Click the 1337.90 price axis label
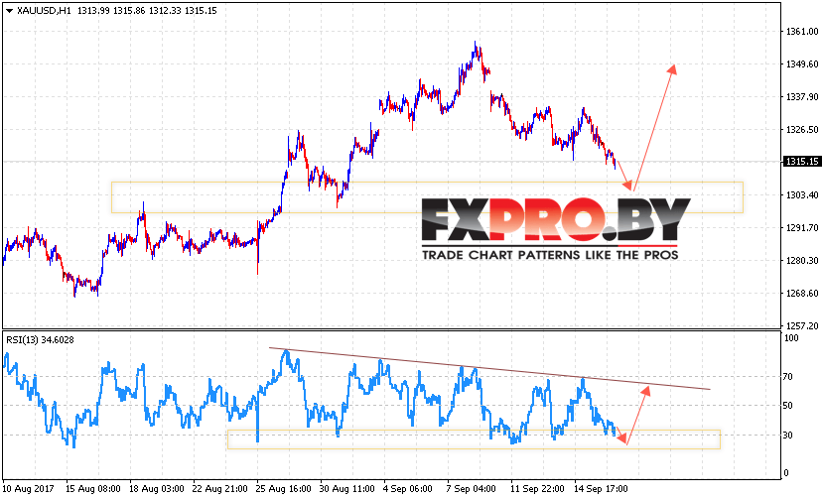The image size is (823, 500). pyautogui.click(x=801, y=96)
